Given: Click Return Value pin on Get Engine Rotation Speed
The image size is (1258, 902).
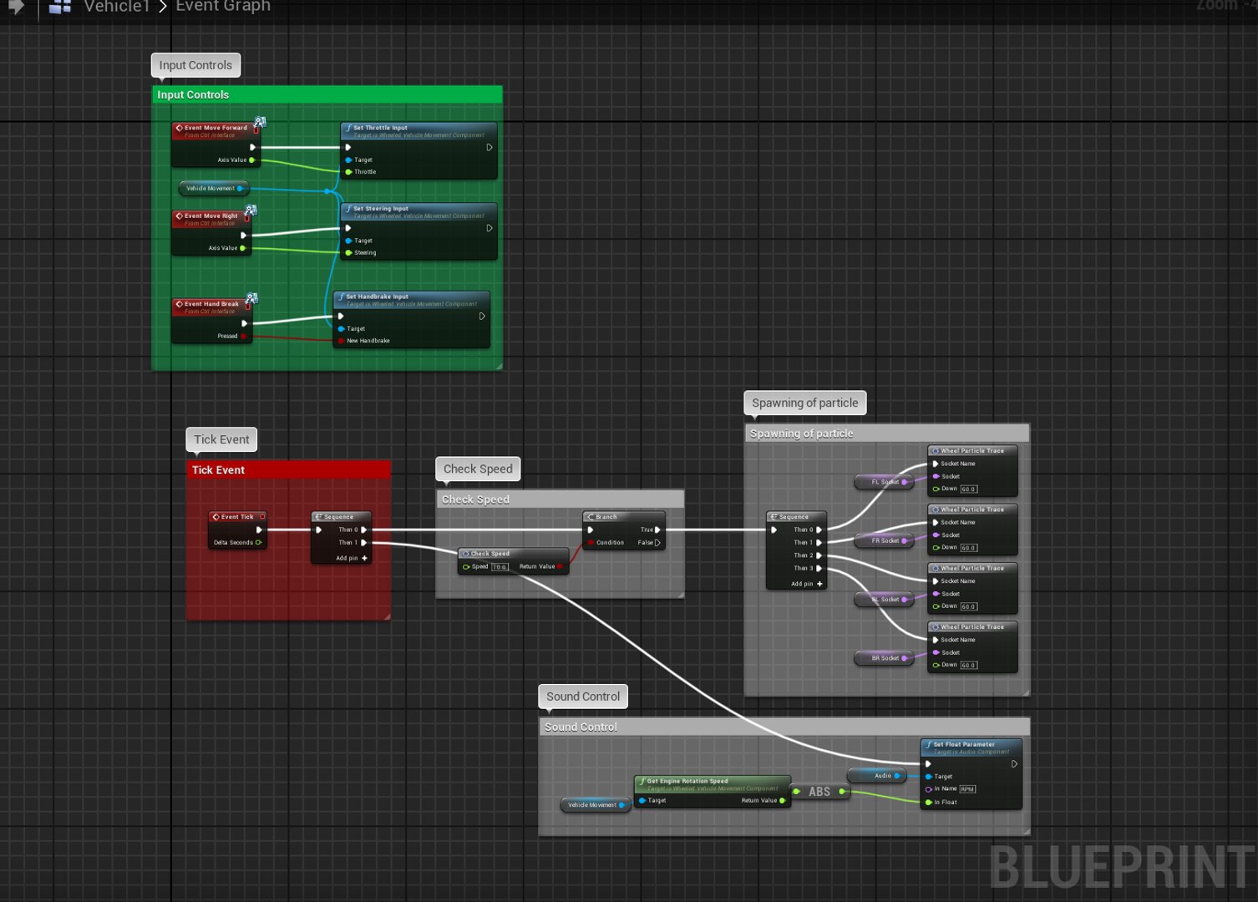Looking at the screenshot, I should (x=782, y=800).
